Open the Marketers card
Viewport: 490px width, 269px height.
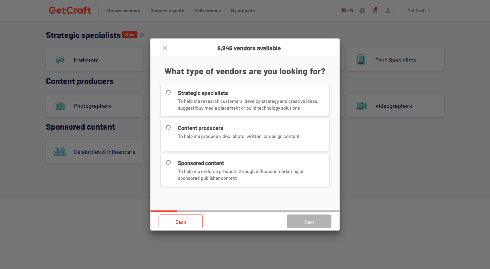pos(94,60)
